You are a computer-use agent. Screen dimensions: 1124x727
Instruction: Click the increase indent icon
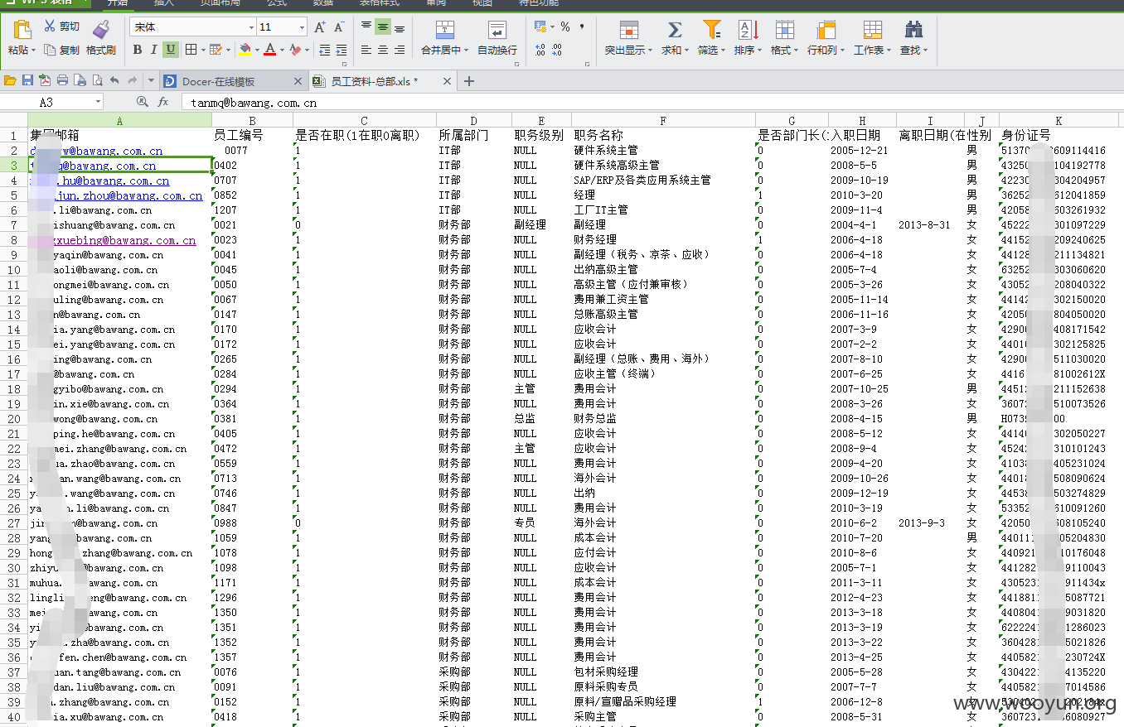[340, 51]
